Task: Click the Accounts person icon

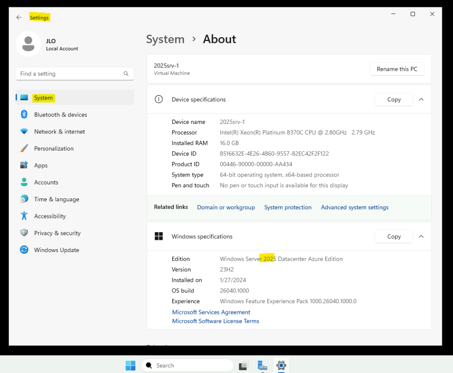Action: coord(24,182)
